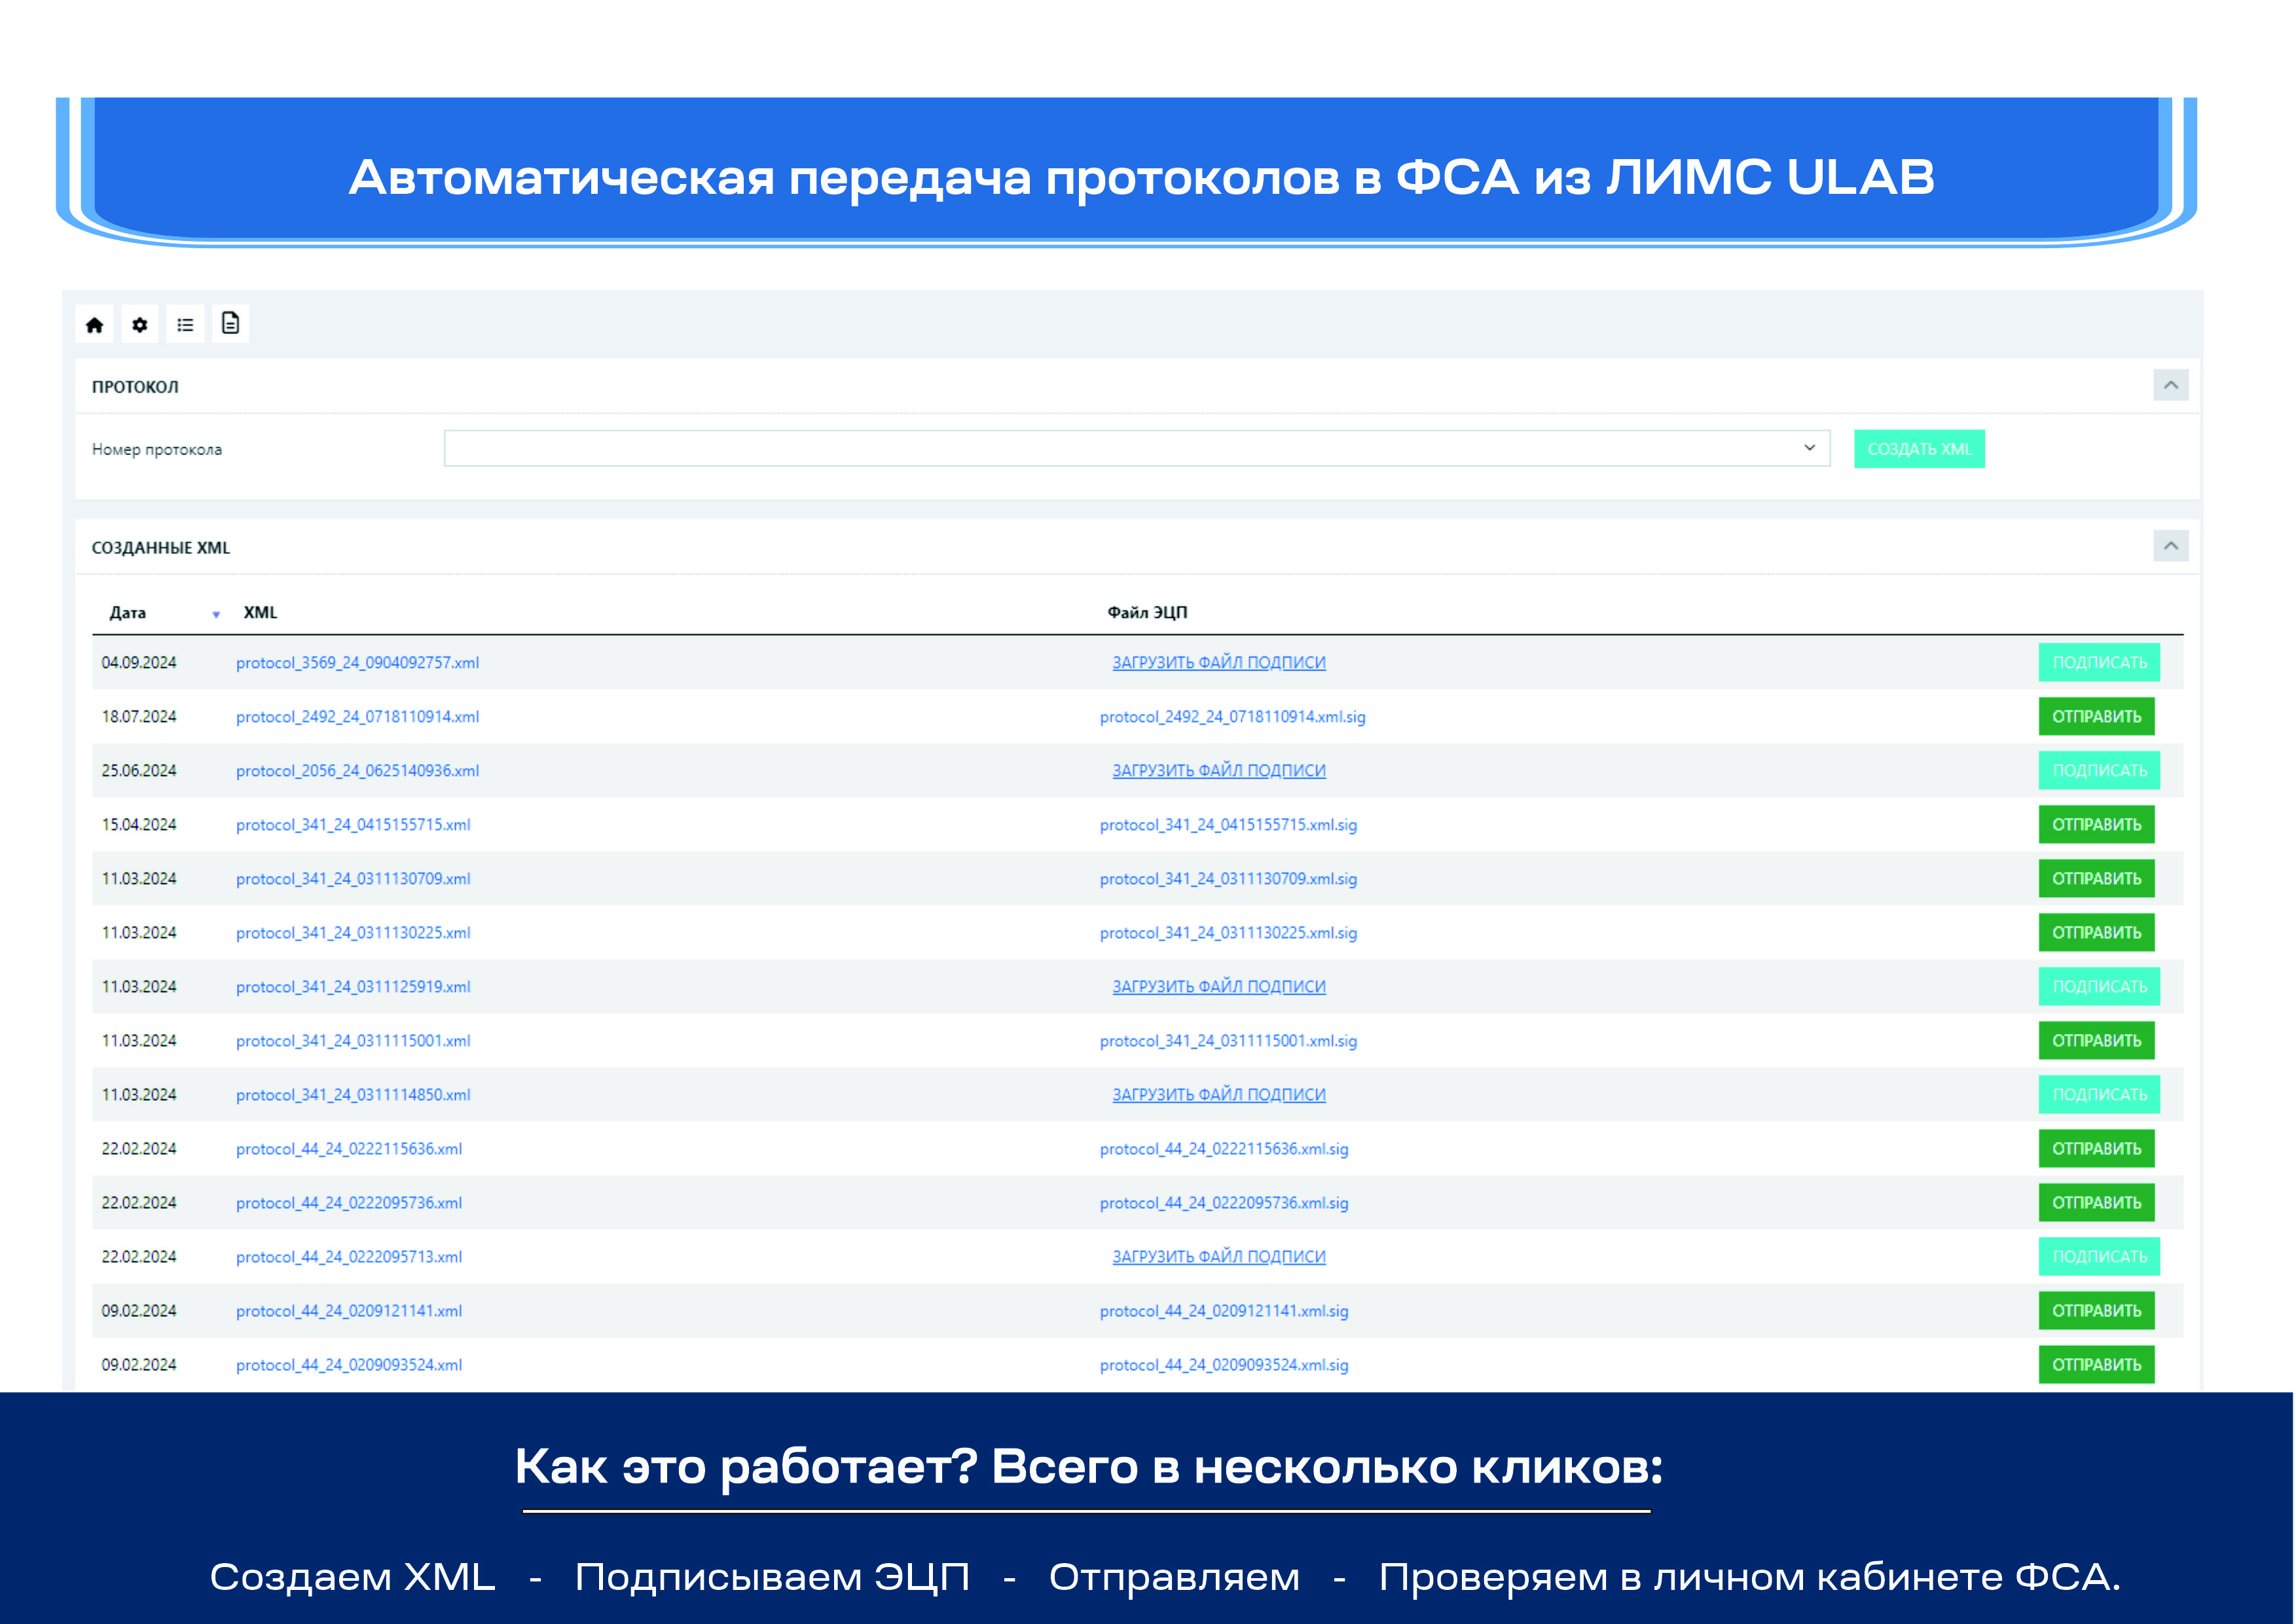Click ОТПРАВИТЬ for protocol_2492 row
The width and height of the screenshot is (2296, 1624).
2096,716
